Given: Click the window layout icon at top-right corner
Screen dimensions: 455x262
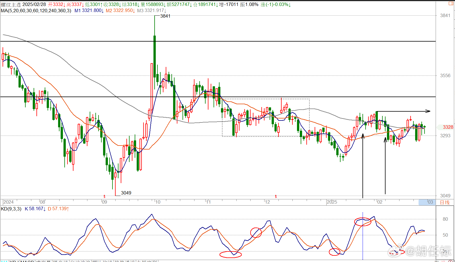Looking at the screenshot, I should tap(451, 3).
